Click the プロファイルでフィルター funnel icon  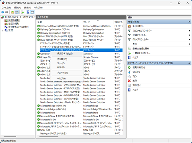pyautogui.click(x=129, y=31)
